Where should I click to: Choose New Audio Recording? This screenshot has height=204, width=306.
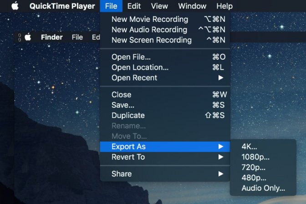(165, 30)
